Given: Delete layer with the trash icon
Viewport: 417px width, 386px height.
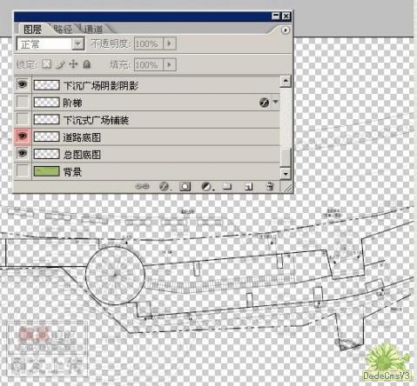Looking at the screenshot, I should click(x=270, y=186).
